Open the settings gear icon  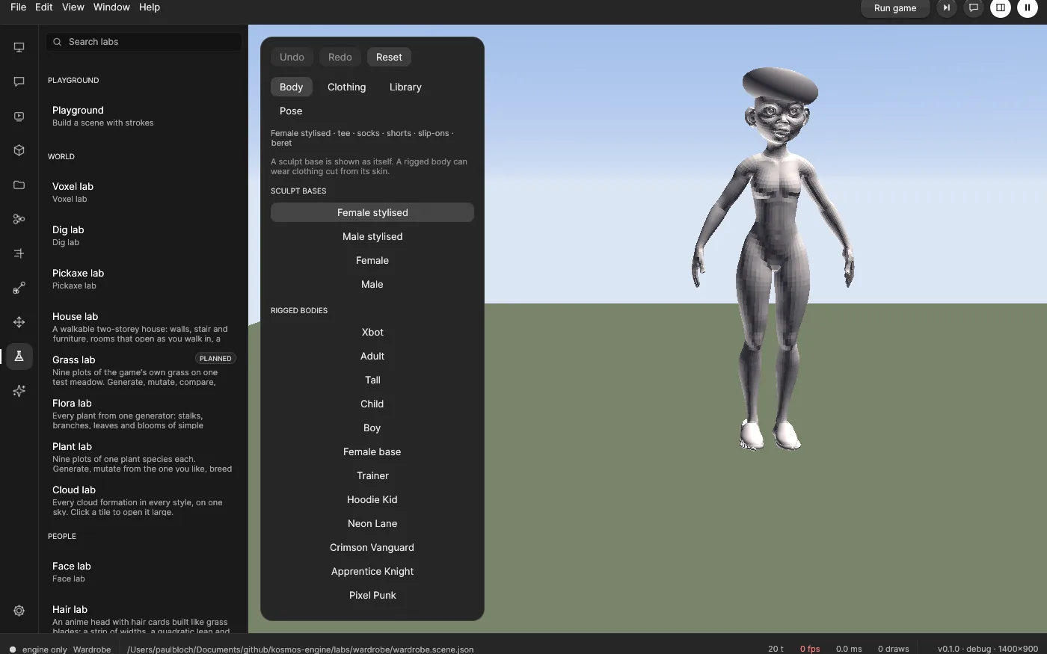(x=19, y=611)
